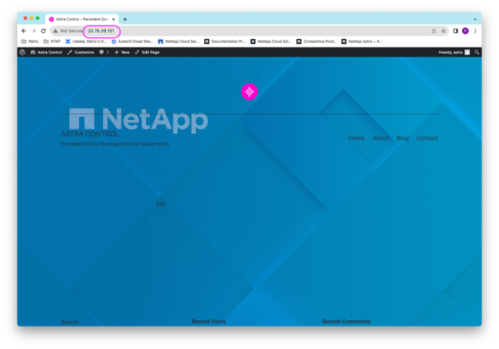The width and height of the screenshot is (499, 349).
Task: Click the Not Secure warning icon
Action: pos(56,31)
